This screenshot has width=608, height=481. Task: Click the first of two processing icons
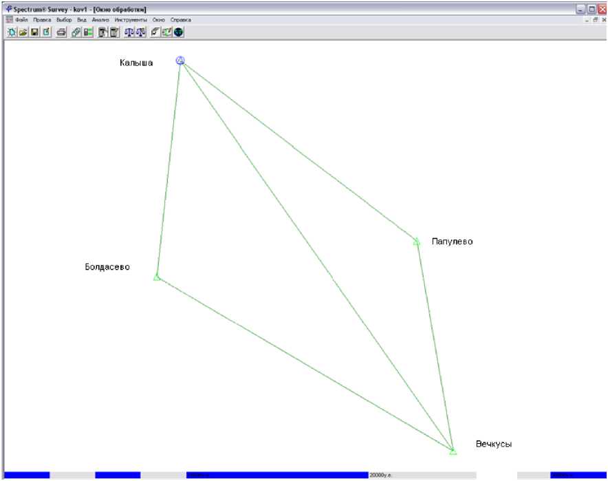[x=102, y=32]
